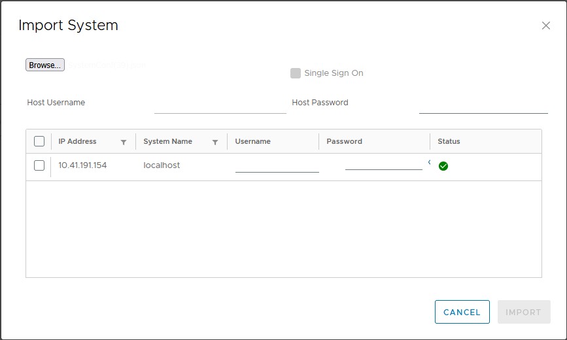
Task: Click the 10.41.191.154 IP address cell
Action: [82, 165]
